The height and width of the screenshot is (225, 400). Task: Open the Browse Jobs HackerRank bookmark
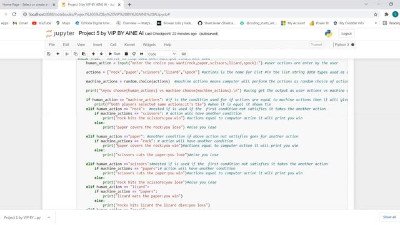point(175,23)
